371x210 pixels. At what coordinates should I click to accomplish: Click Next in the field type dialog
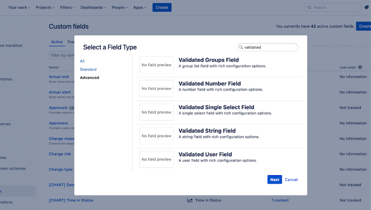pyautogui.click(x=275, y=179)
